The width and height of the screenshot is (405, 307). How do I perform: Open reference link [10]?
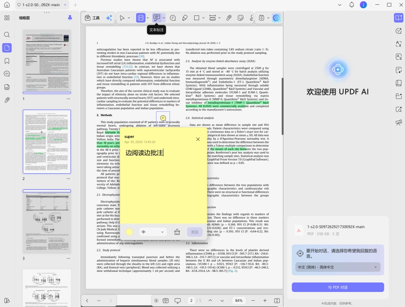(x=142, y=56)
